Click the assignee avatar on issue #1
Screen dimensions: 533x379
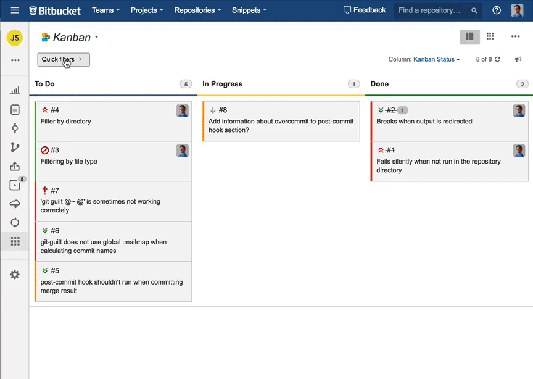tap(519, 151)
